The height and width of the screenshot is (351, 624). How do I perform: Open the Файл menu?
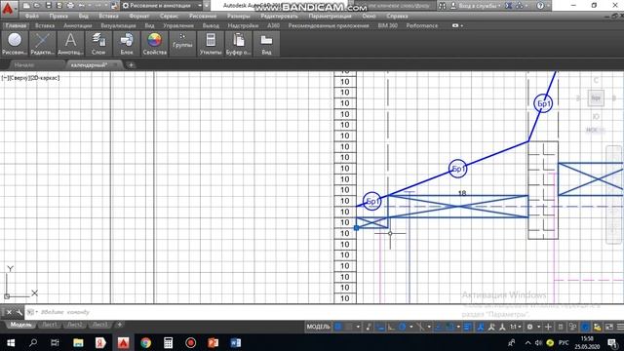click(32, 16)
